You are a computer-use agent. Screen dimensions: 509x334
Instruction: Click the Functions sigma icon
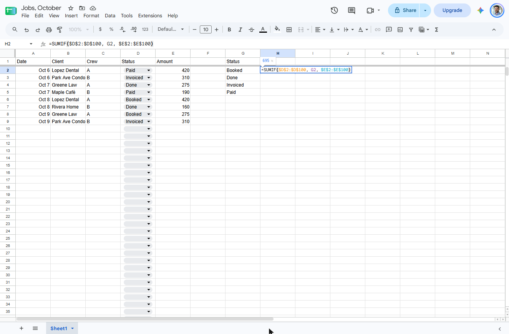[436, 30]
